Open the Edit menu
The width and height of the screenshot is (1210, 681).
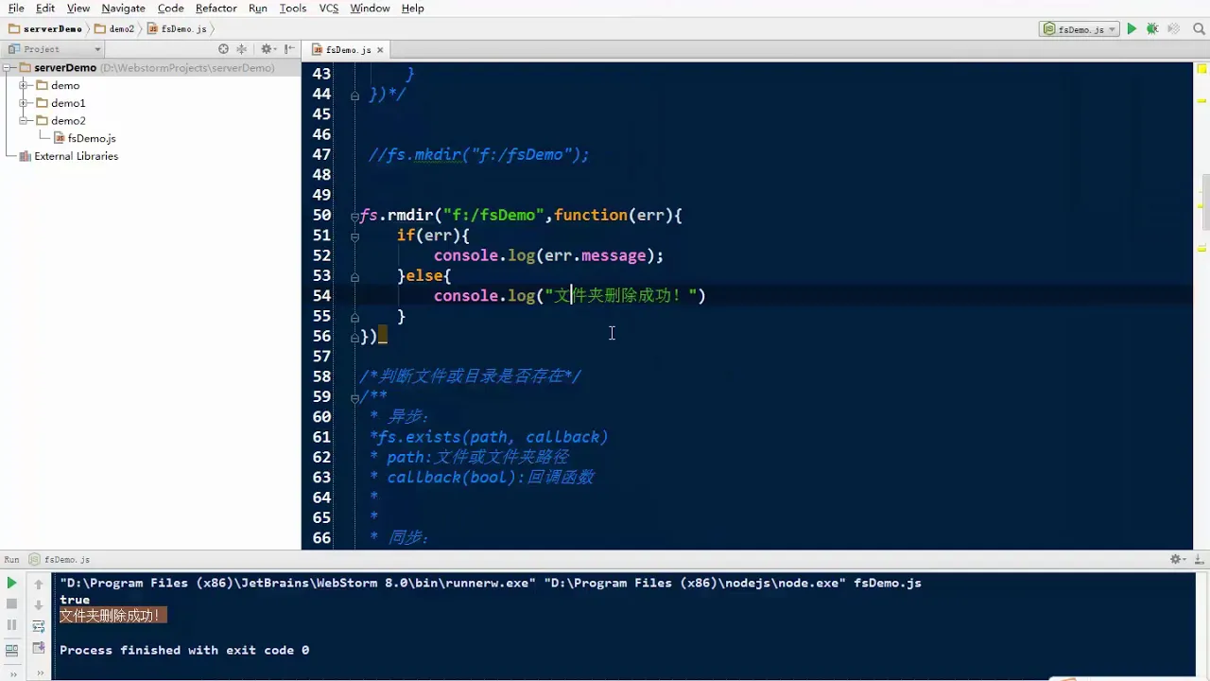45,8
